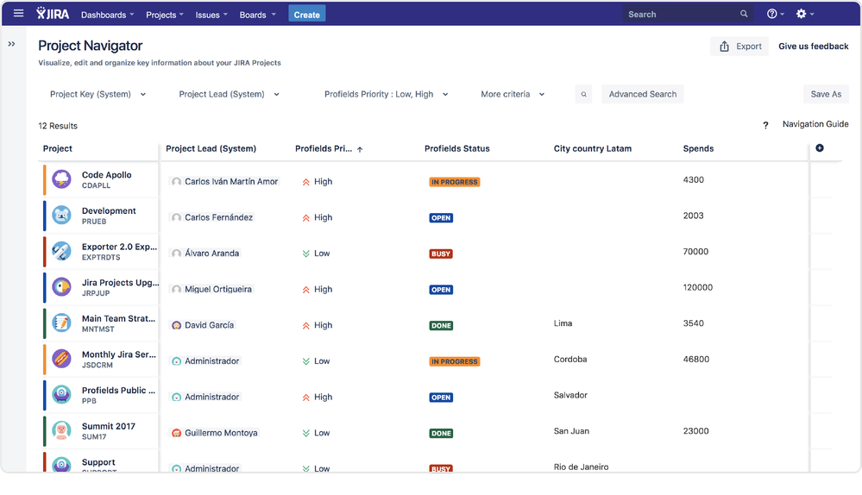Open the Navigation Guide link
The width and height of the screenshot is (862, 495).
tap(815, 124)
